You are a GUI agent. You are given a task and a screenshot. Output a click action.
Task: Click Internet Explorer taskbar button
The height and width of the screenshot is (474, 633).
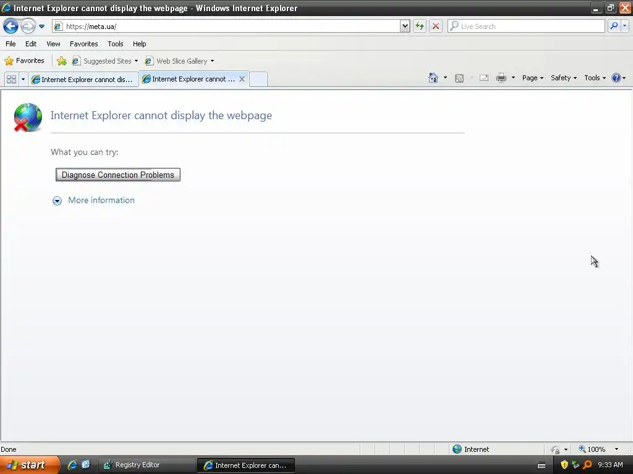tap(245, 465)
